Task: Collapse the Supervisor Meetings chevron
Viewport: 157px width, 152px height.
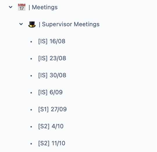Action: click(x=21, y=24)
